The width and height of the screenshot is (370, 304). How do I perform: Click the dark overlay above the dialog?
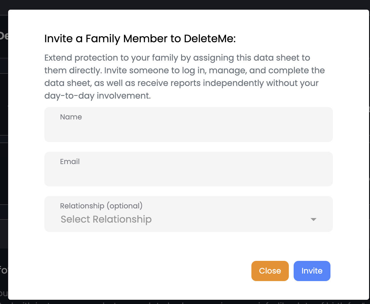point(181,5)
